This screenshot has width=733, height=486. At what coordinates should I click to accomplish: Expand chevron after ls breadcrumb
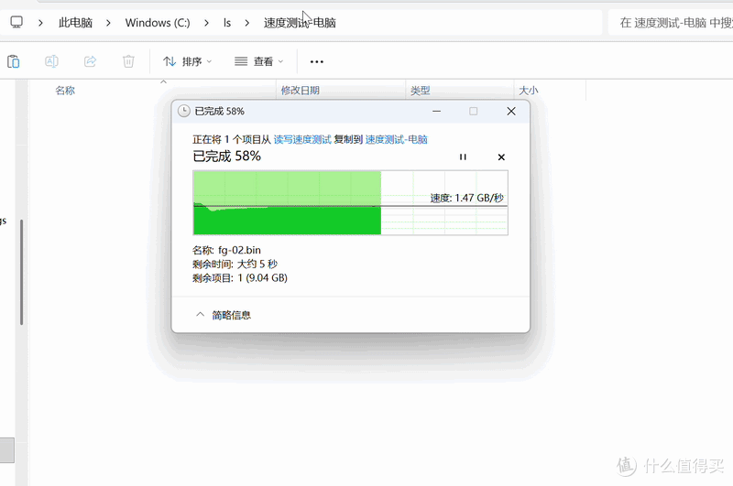pyautogui.click(x=246, y=23)
